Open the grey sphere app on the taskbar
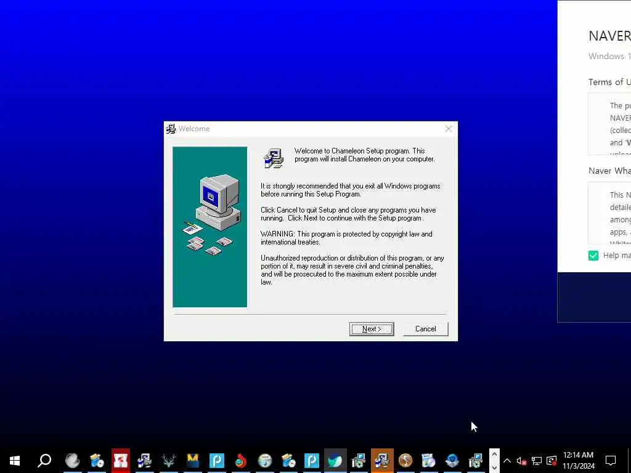Screen dimensions: 631x473 coord(73,461)
